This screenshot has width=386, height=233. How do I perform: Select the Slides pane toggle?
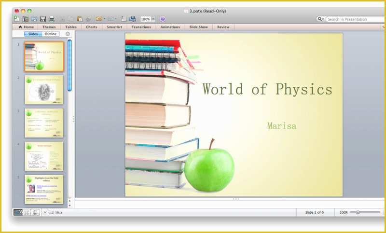[33, 34]
